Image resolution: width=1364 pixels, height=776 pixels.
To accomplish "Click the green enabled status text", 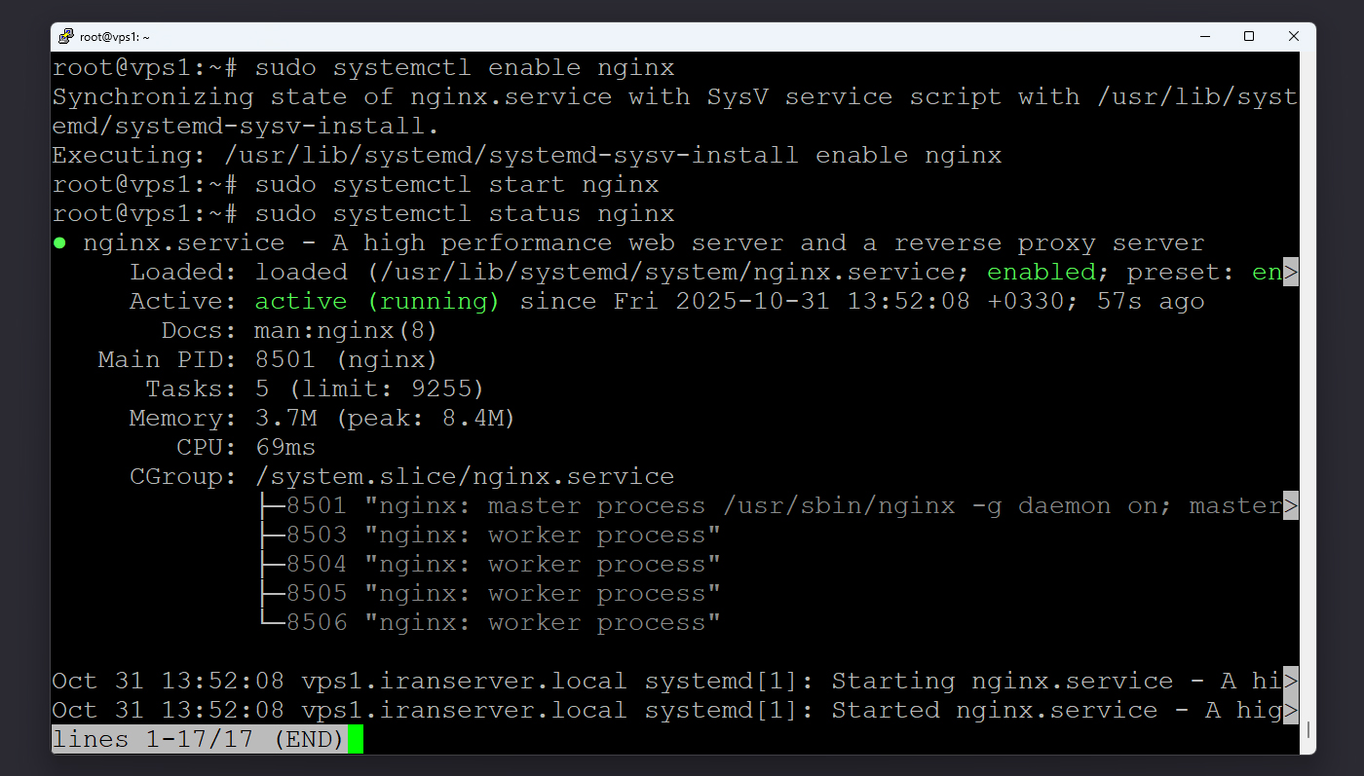I will tap(1042, 272).
